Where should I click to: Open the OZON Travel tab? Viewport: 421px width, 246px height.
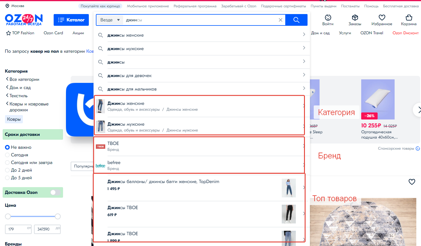tap(372, 33)
